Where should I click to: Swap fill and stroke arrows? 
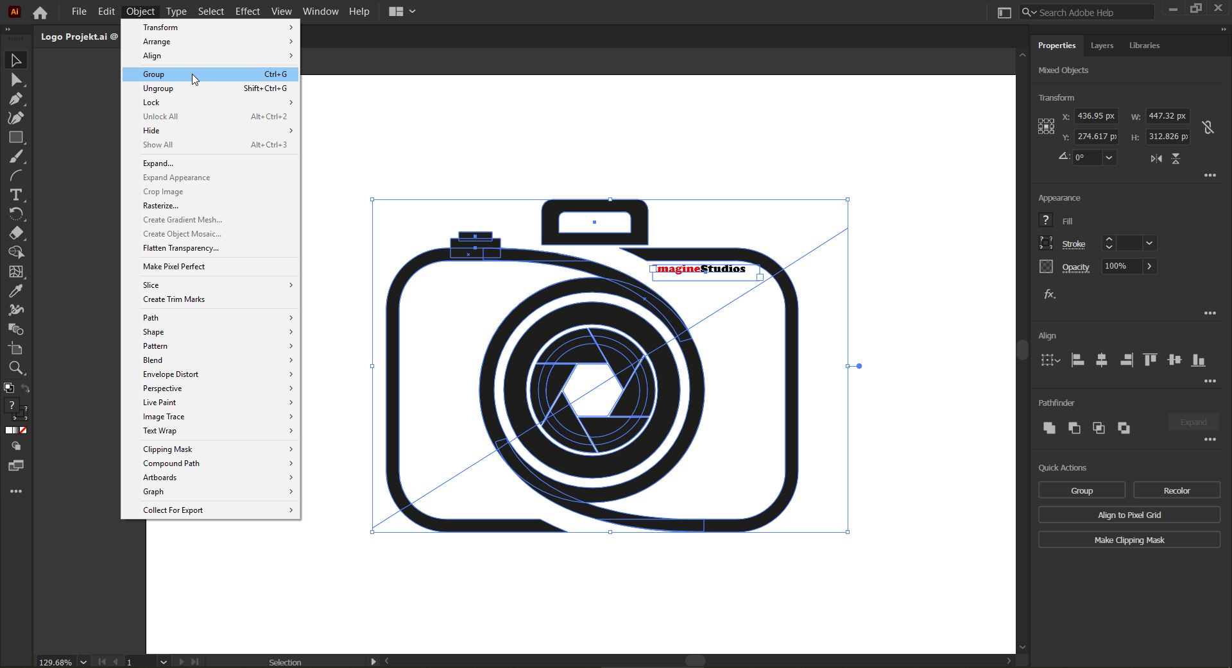tap(25, 388)
